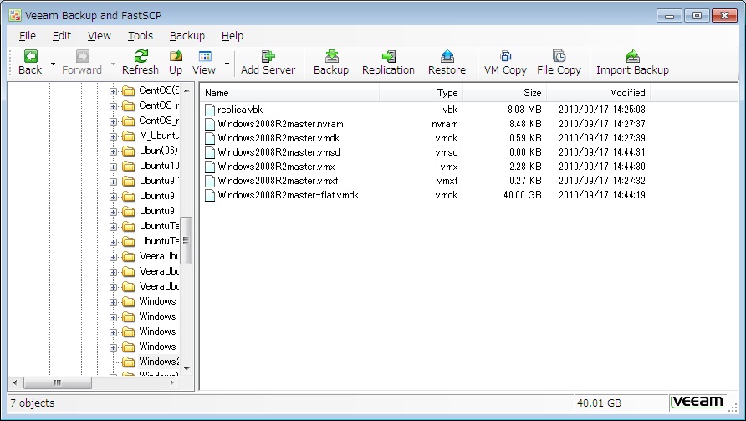
Task: Click the 7 objects status text
Action: click(33, 403)
